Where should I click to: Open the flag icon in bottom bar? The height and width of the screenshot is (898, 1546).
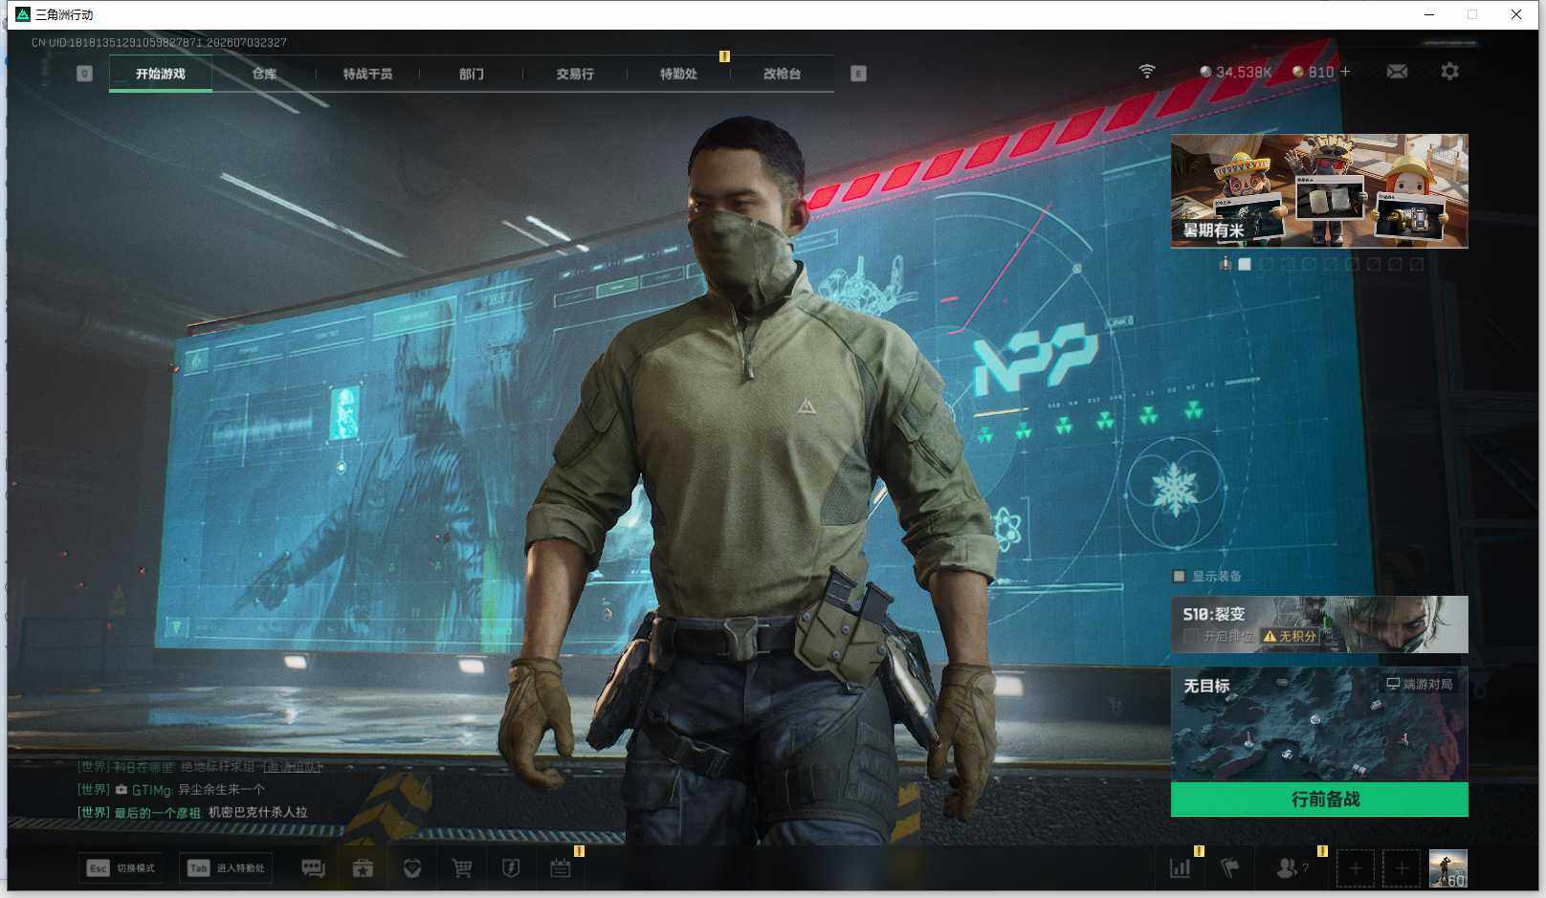(1230, 868)
